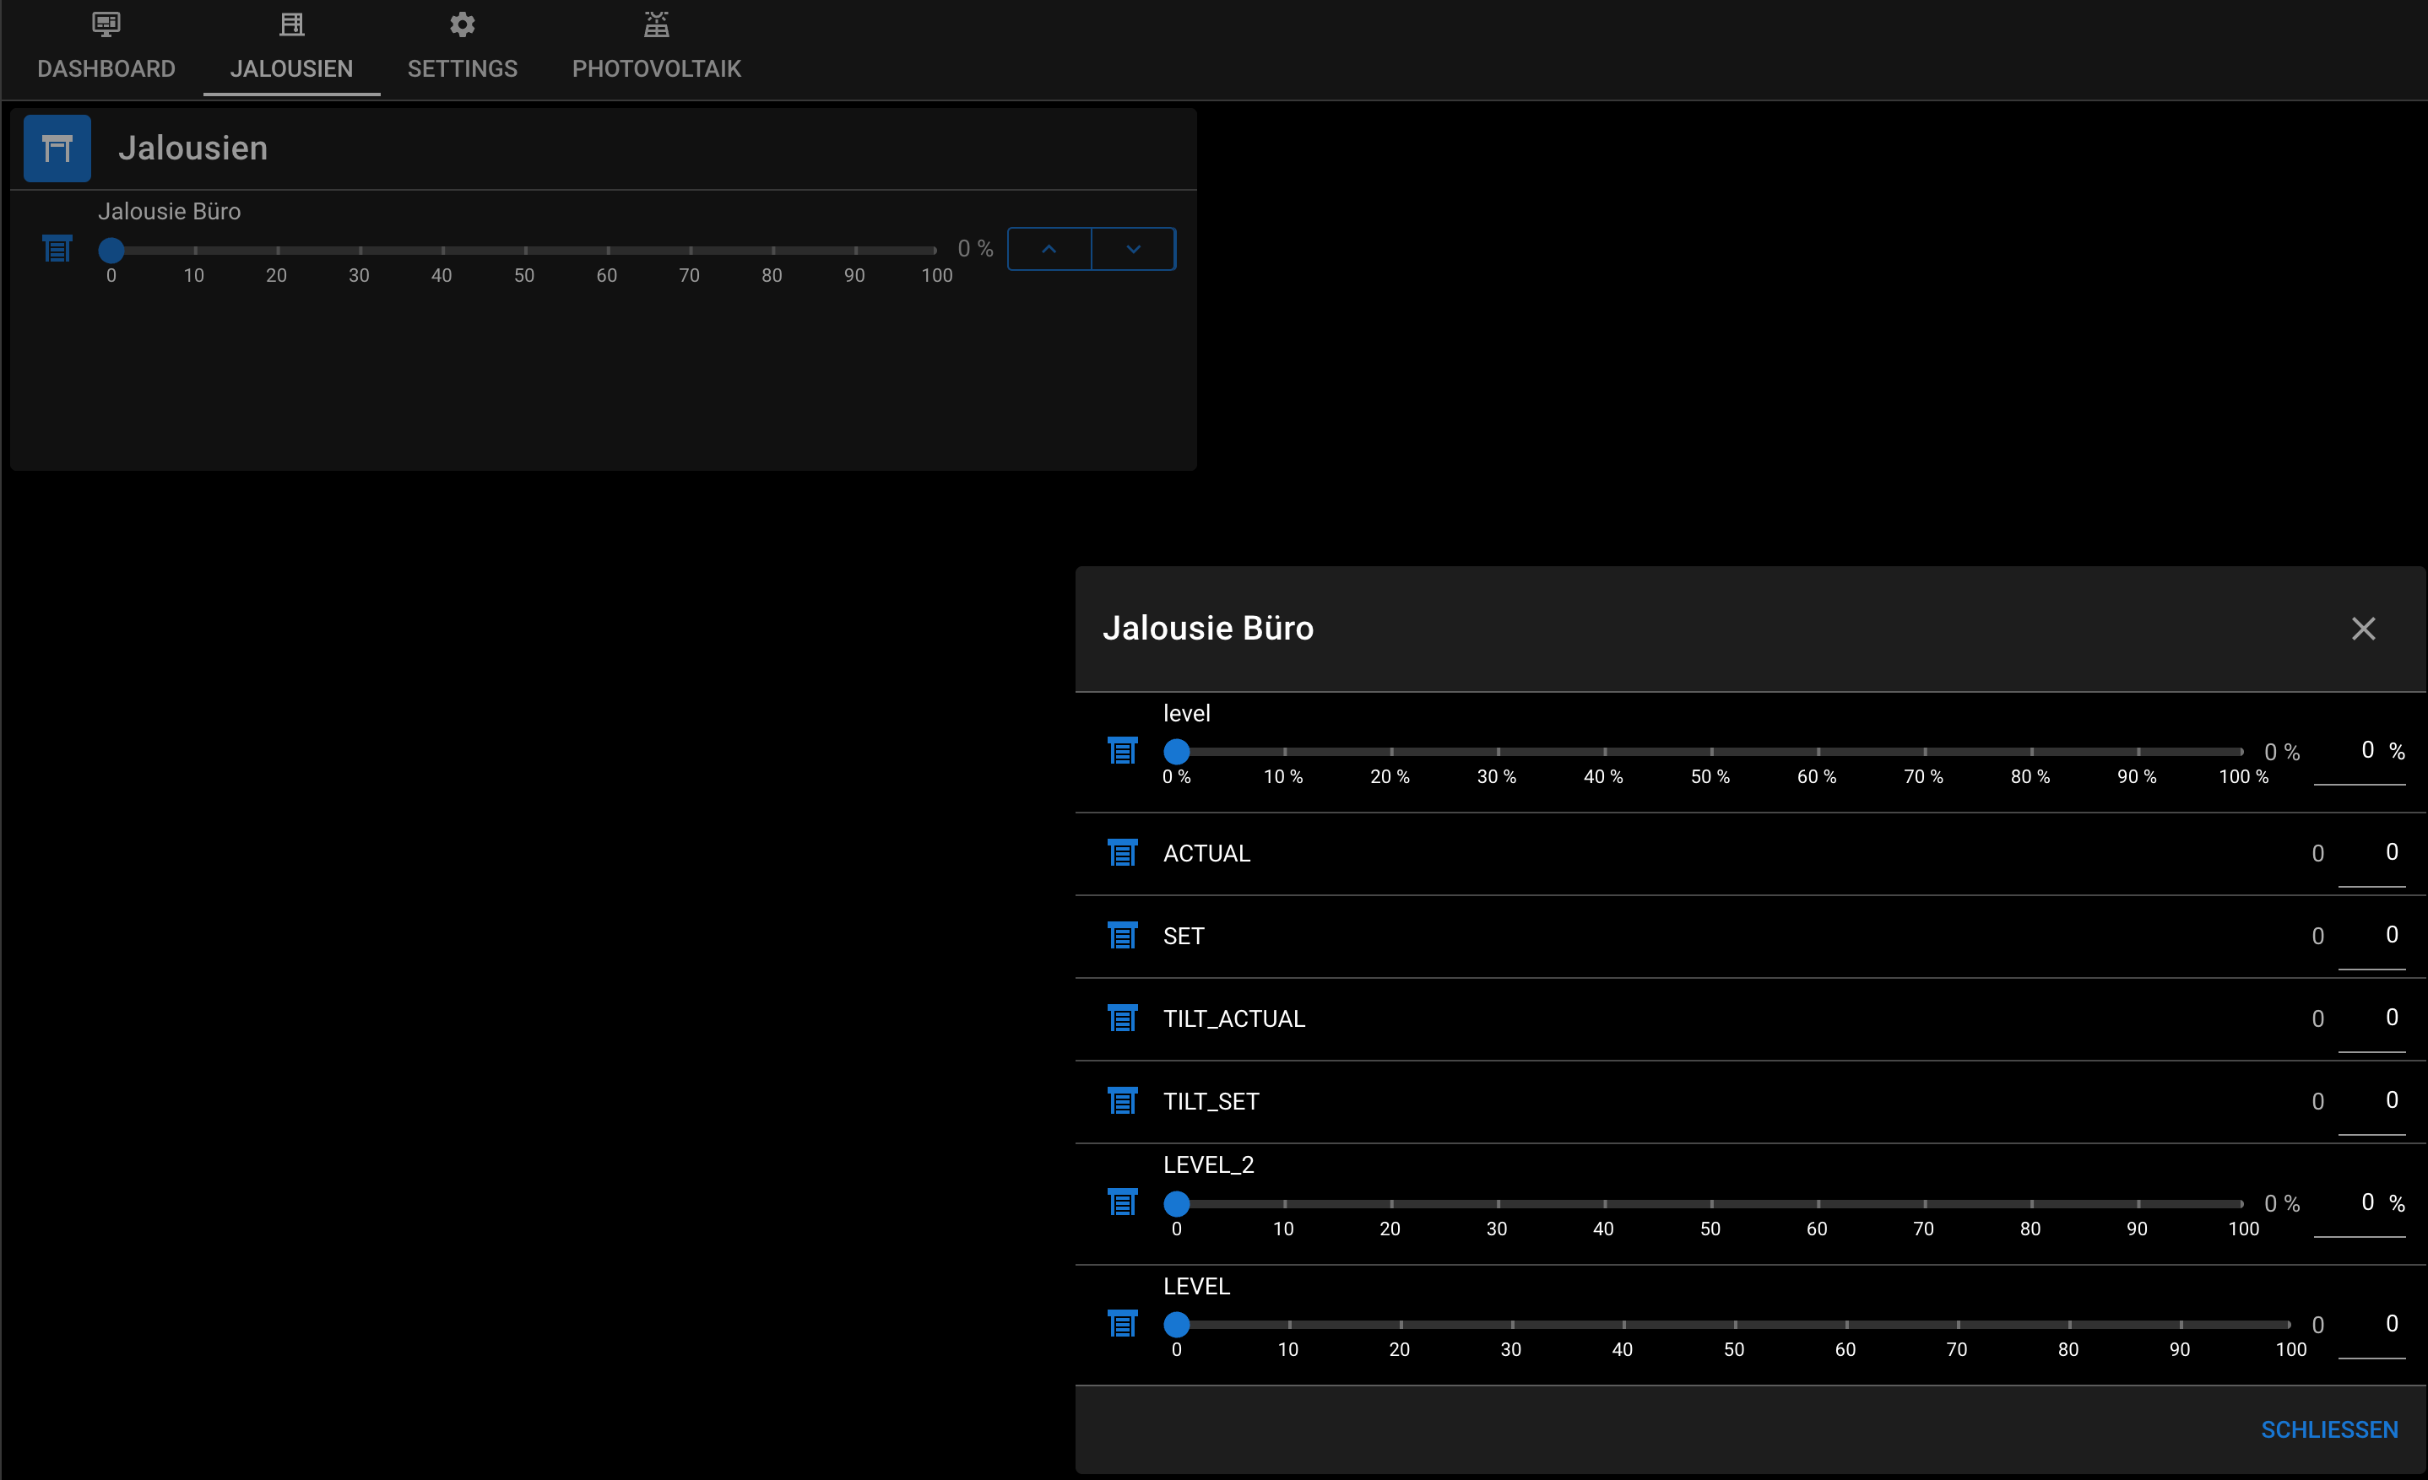Open the Settings tab

462,47
